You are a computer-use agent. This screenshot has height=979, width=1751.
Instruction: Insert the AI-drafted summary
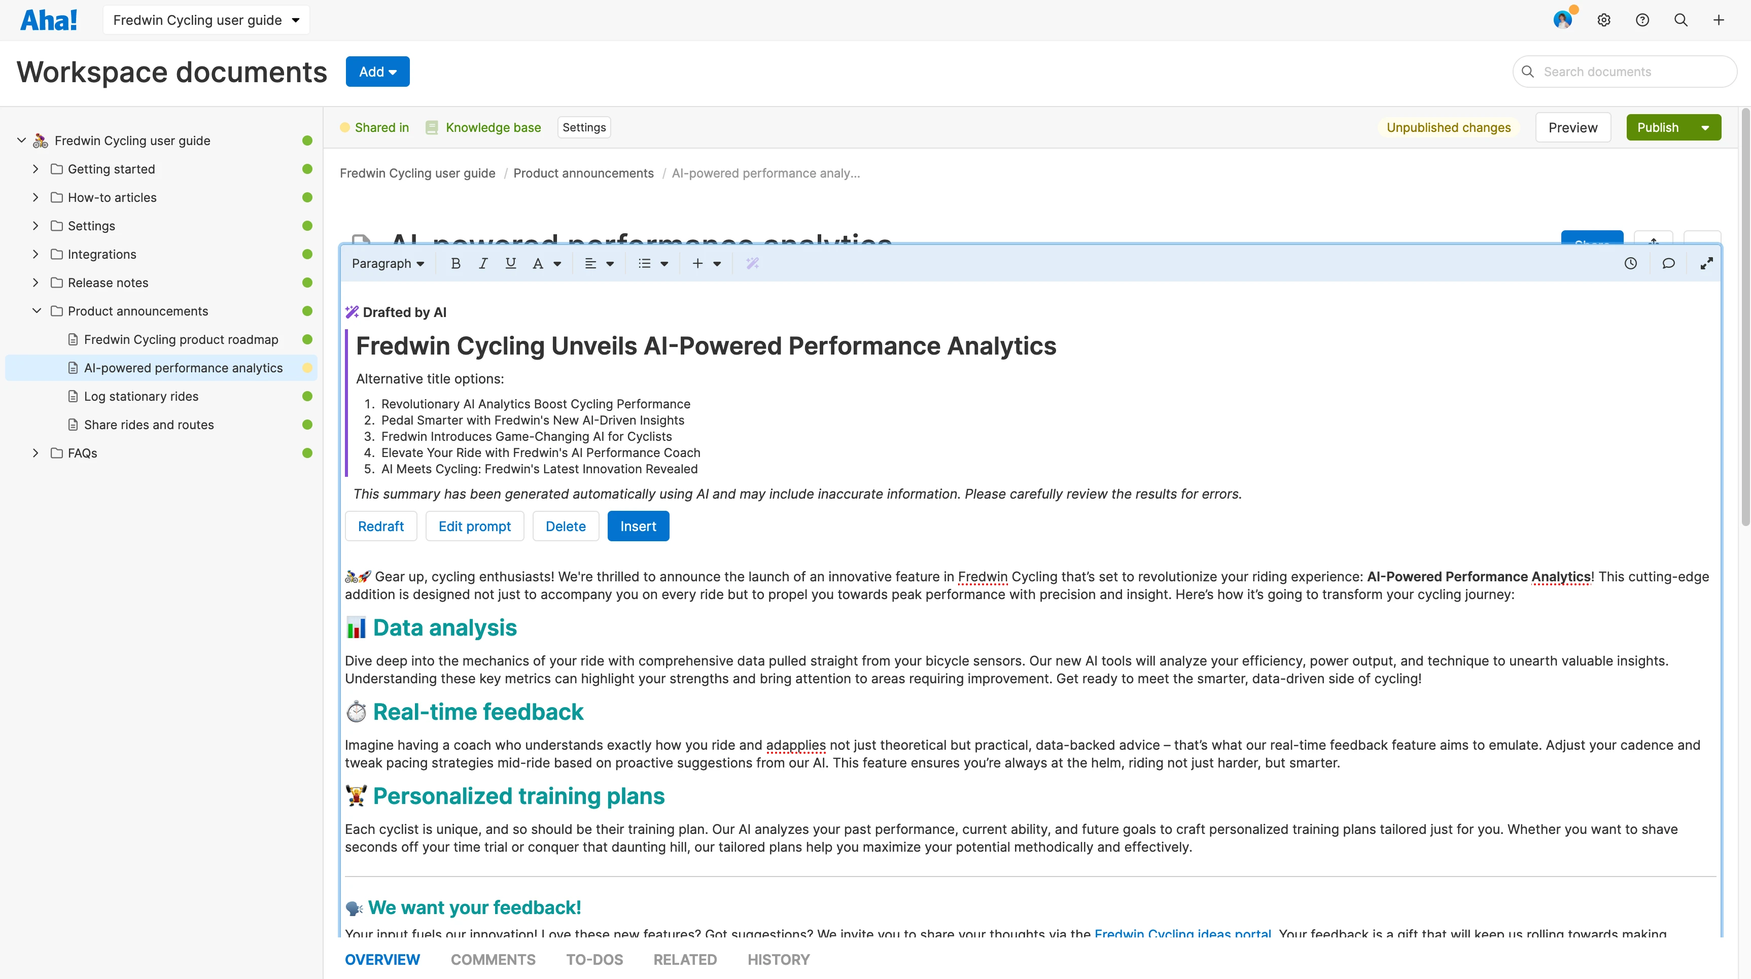point(638,526)
